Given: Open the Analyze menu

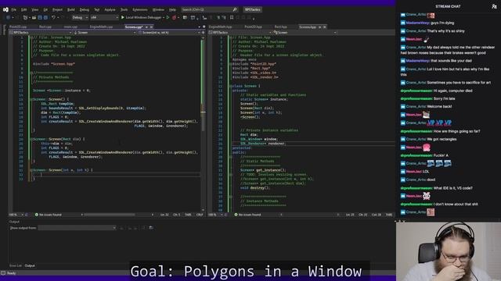Looking at the screenshot, I should point(110,9).
